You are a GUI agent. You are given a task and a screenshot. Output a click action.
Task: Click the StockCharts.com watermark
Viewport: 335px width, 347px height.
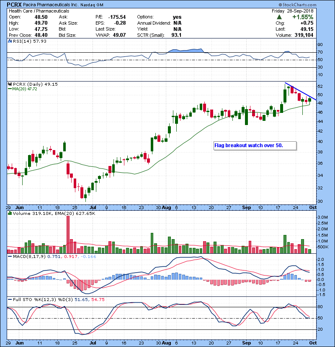(315, 4)
